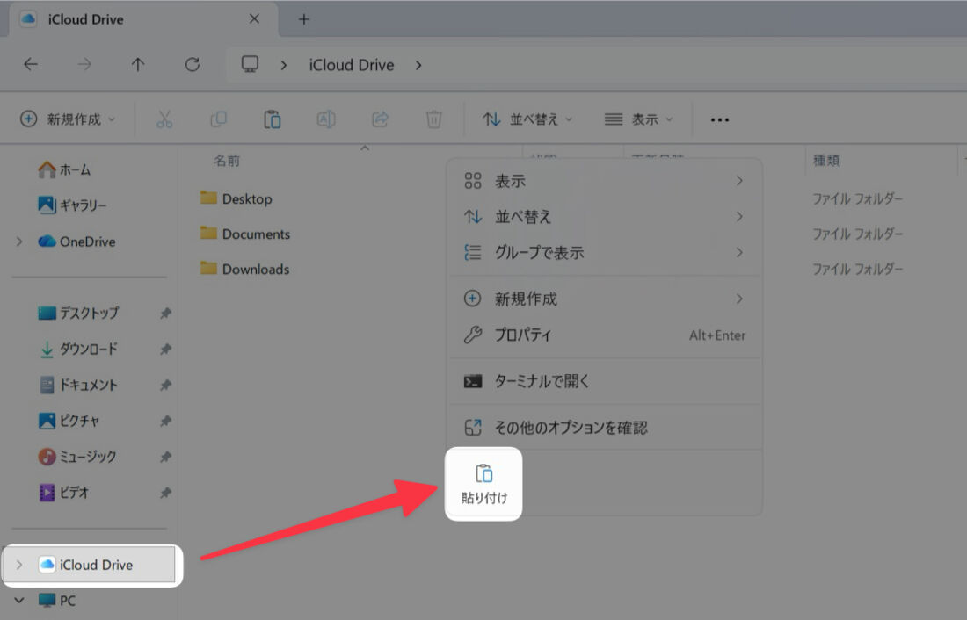Click the Share icon in the toolbar
Image resolution: width=967 pixels, height=620 pixels.
click(x=380, y=119)
